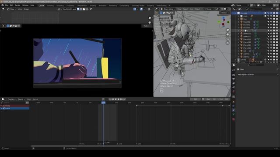
Task: Open the 3D viewport Select menu
Action: pos(185,9)
